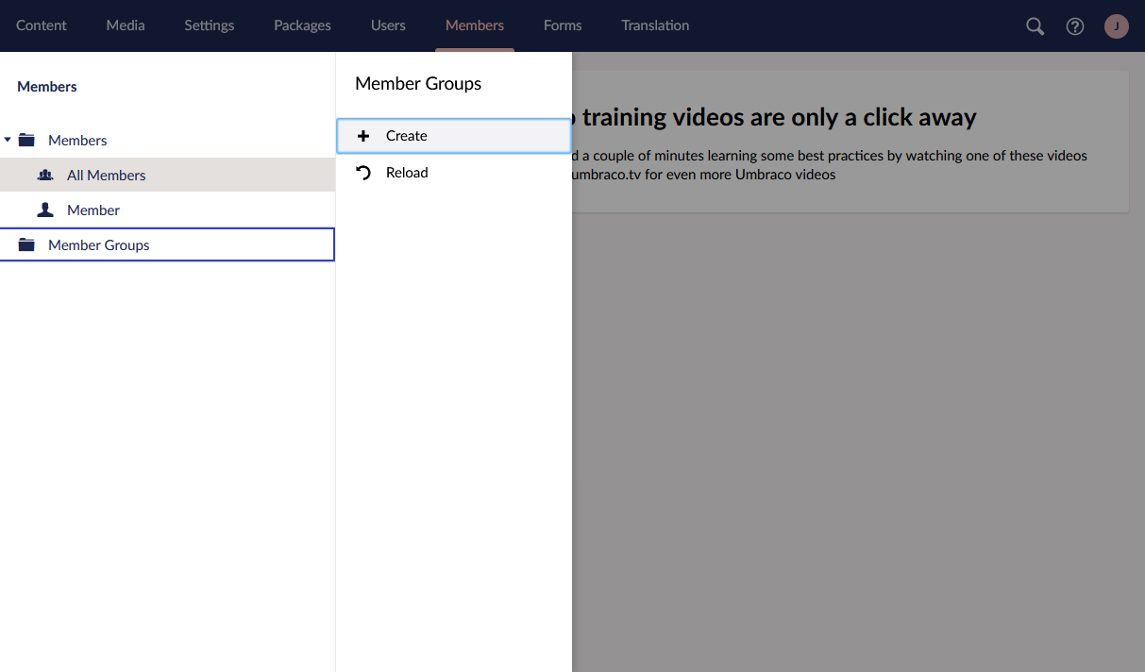
Task: Click the Members sidebar heading
Action: point(47,86)
